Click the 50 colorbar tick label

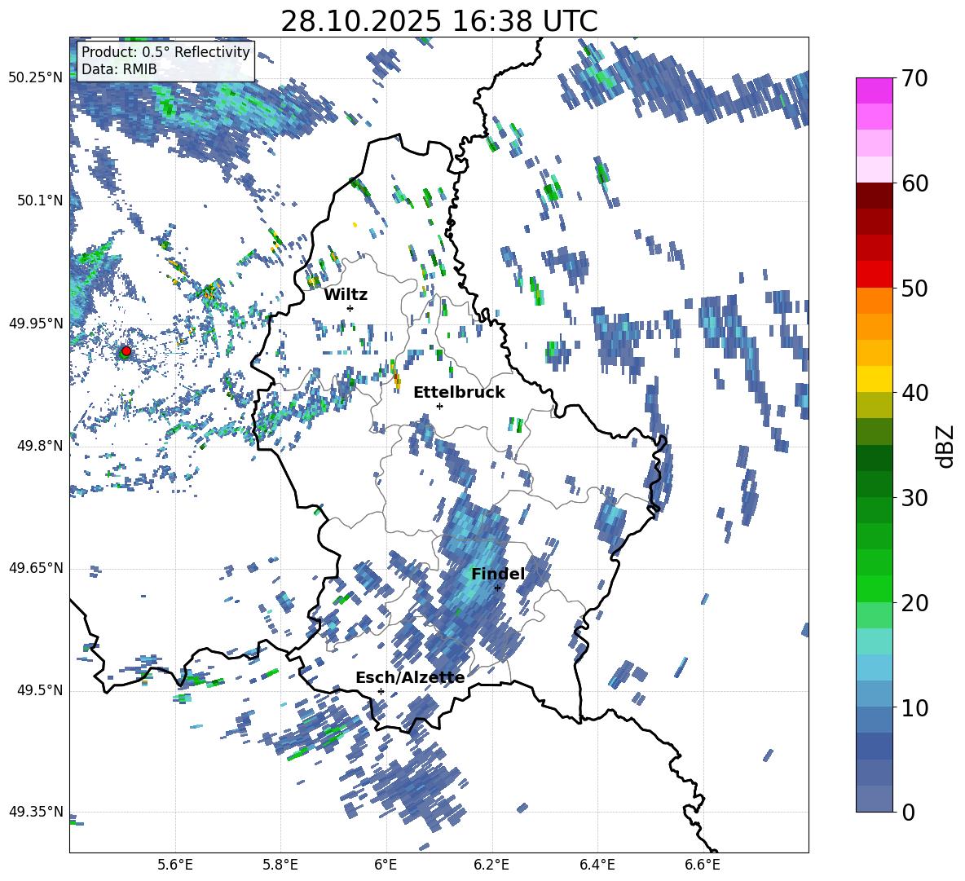tap(914, 288)
